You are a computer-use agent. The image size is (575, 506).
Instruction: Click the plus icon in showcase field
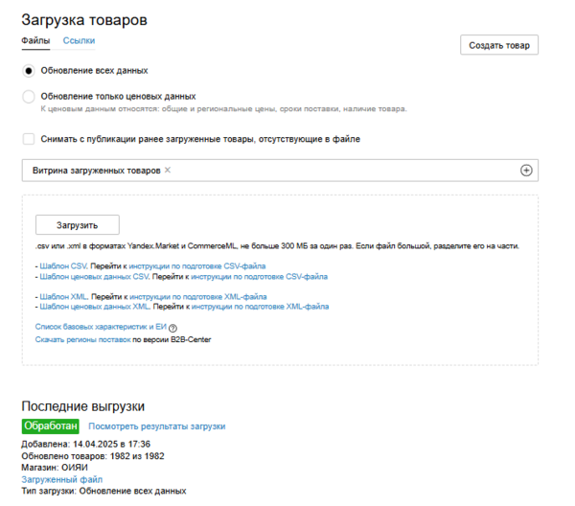click(x=525, y=170)
